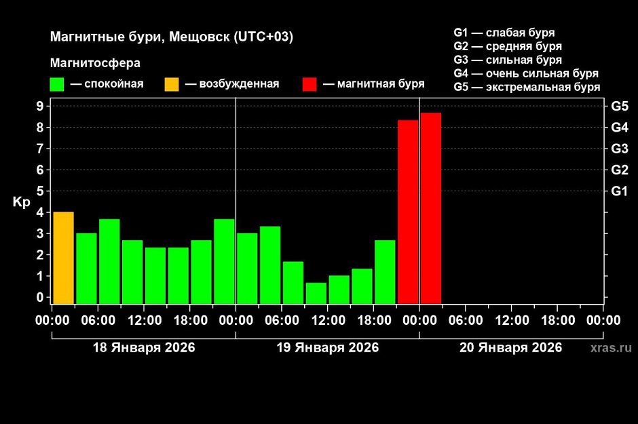Click the 'Магнитосфера' legend heading
The height and width of the screenshot is (424, 638).
tap(95, 63)
